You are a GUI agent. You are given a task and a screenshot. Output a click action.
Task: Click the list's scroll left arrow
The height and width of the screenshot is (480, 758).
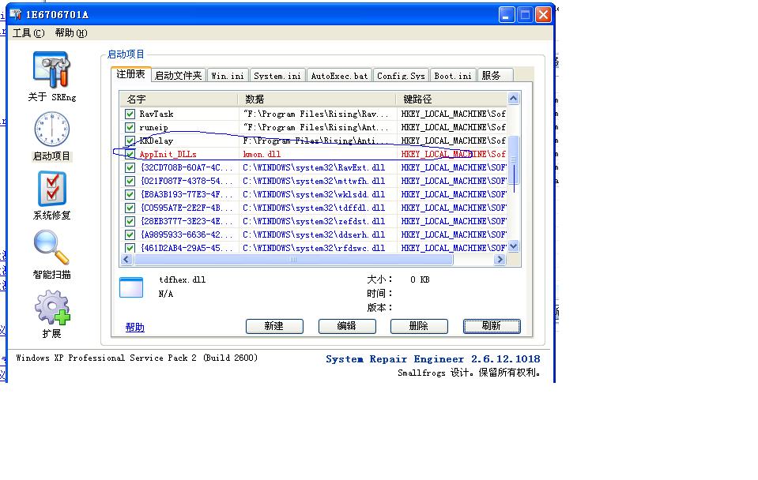pos(126,260)
